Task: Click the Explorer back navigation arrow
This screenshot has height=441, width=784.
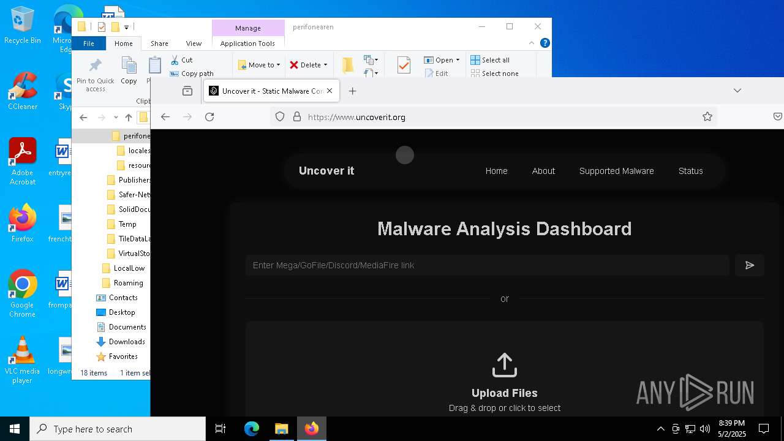Action: [83, 118]
